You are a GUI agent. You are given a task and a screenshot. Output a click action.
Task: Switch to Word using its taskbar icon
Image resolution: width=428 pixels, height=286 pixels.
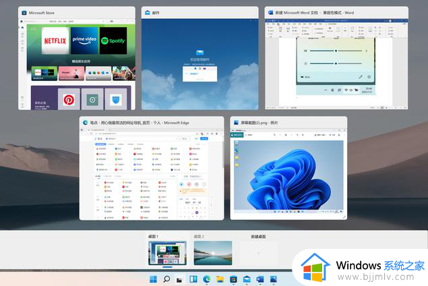[x=260, y=279]
